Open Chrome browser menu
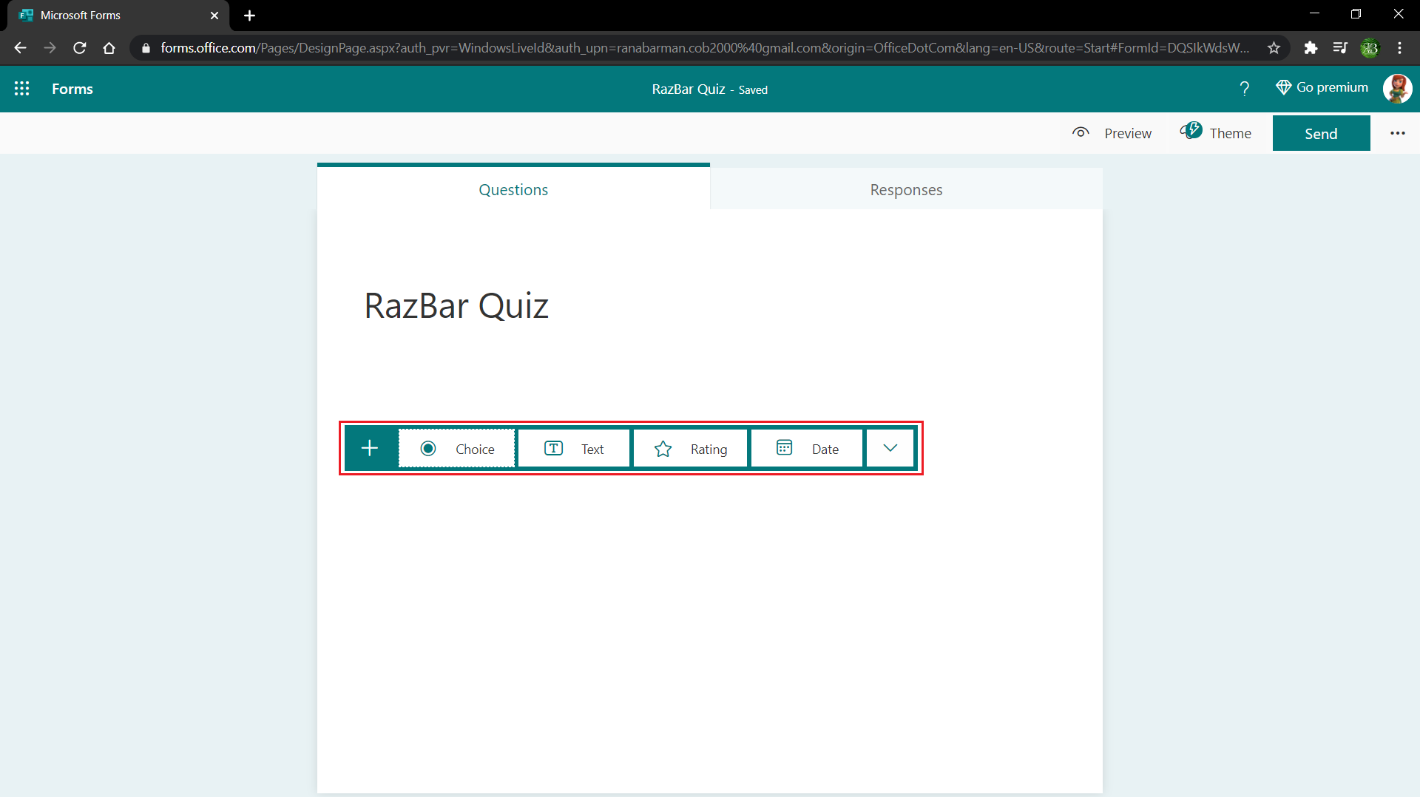The height and width of the screenshot is (797, 1420). [x=1400, y=47]
